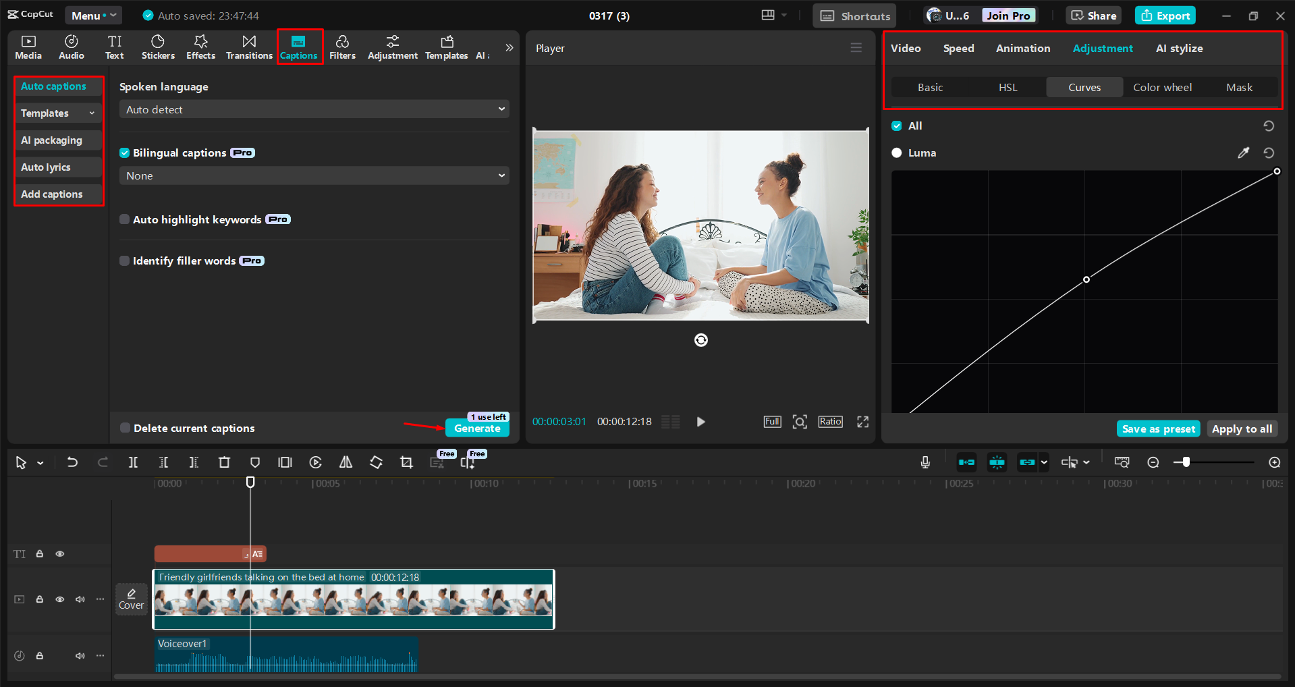This screenshot has height=687, width=1295.
Task: Undo the last action
Action: [x=72, y=462]
